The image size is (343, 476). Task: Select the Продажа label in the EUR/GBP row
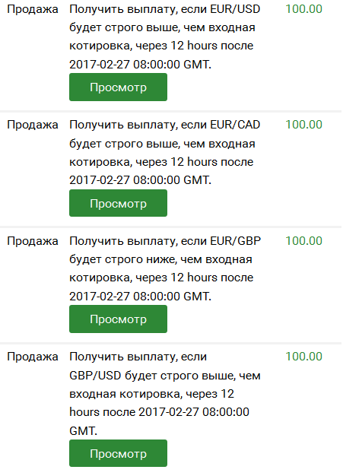point(33,241)
